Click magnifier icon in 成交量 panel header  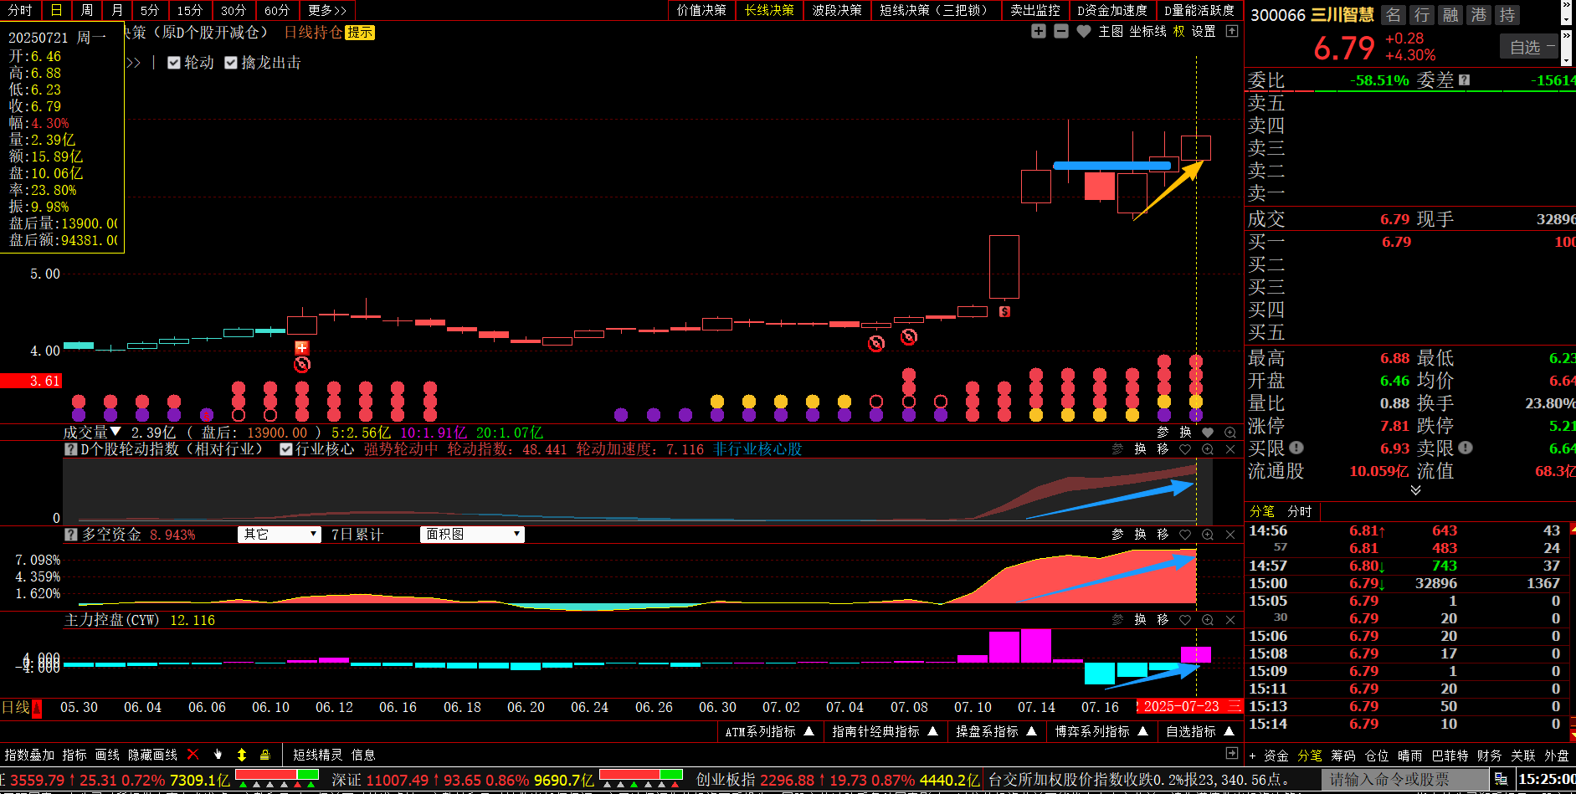pyautogui.click(x=1230, y=433)
